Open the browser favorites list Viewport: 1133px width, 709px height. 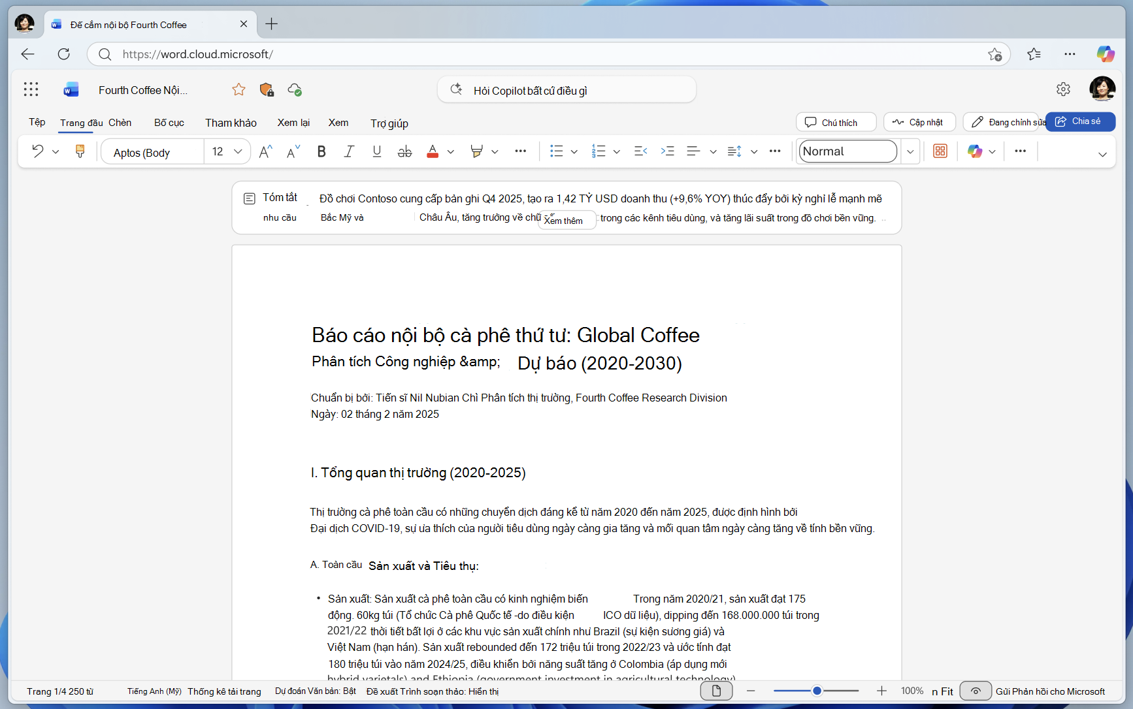click(x=1034, y=54)
